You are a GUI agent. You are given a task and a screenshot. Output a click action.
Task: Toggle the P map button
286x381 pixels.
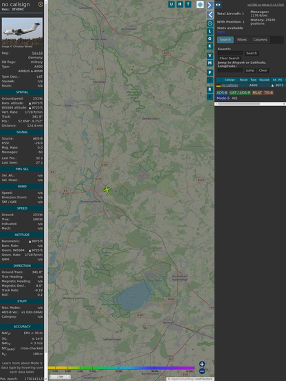click(x=210, y=72)
